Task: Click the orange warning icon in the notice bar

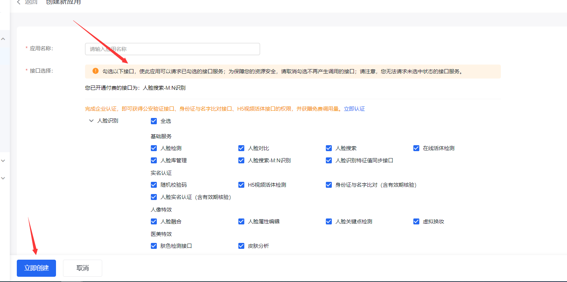Action: 95,71
